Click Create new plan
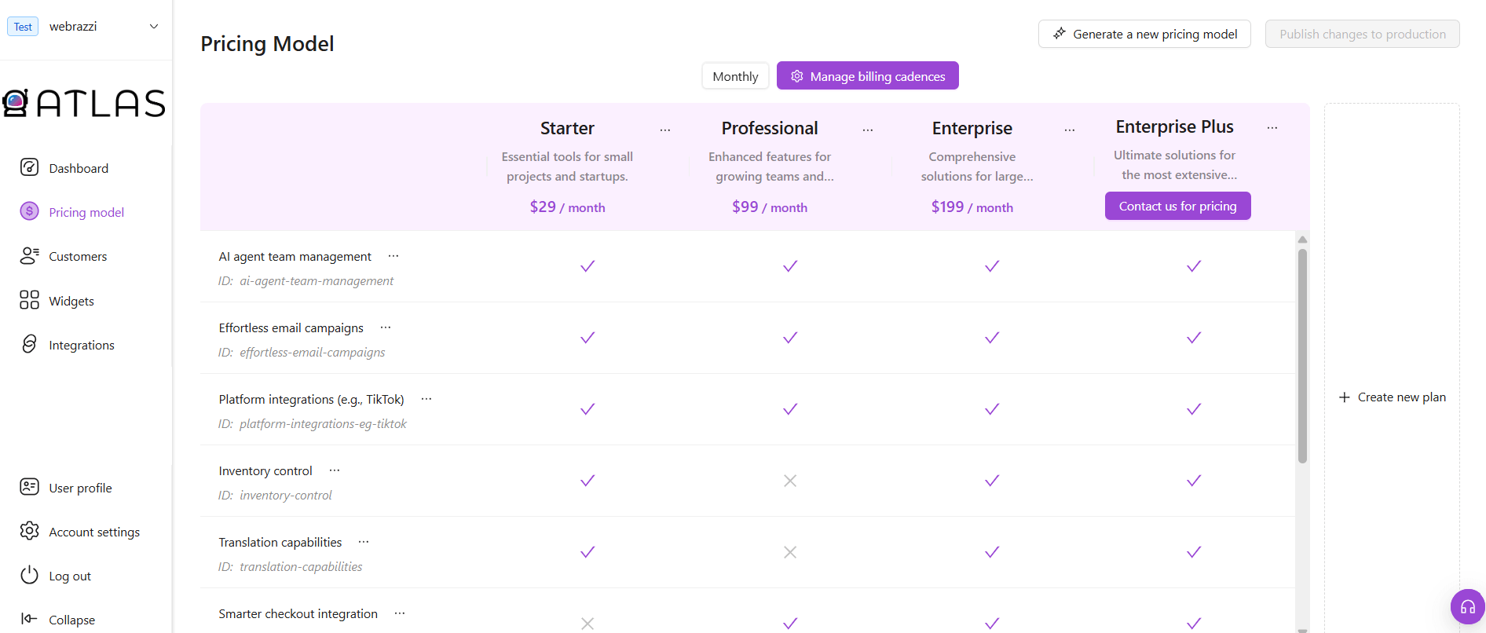The image size is (1486, 633). click(x=1392, y=397)
